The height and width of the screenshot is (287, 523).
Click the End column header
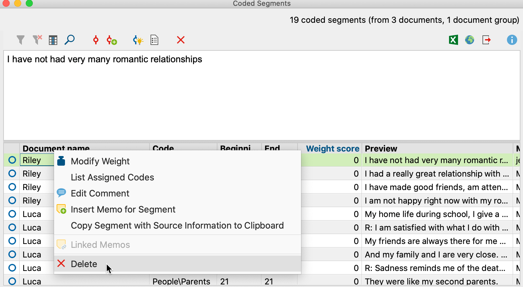pyautogui.click(x=279, y=148)
